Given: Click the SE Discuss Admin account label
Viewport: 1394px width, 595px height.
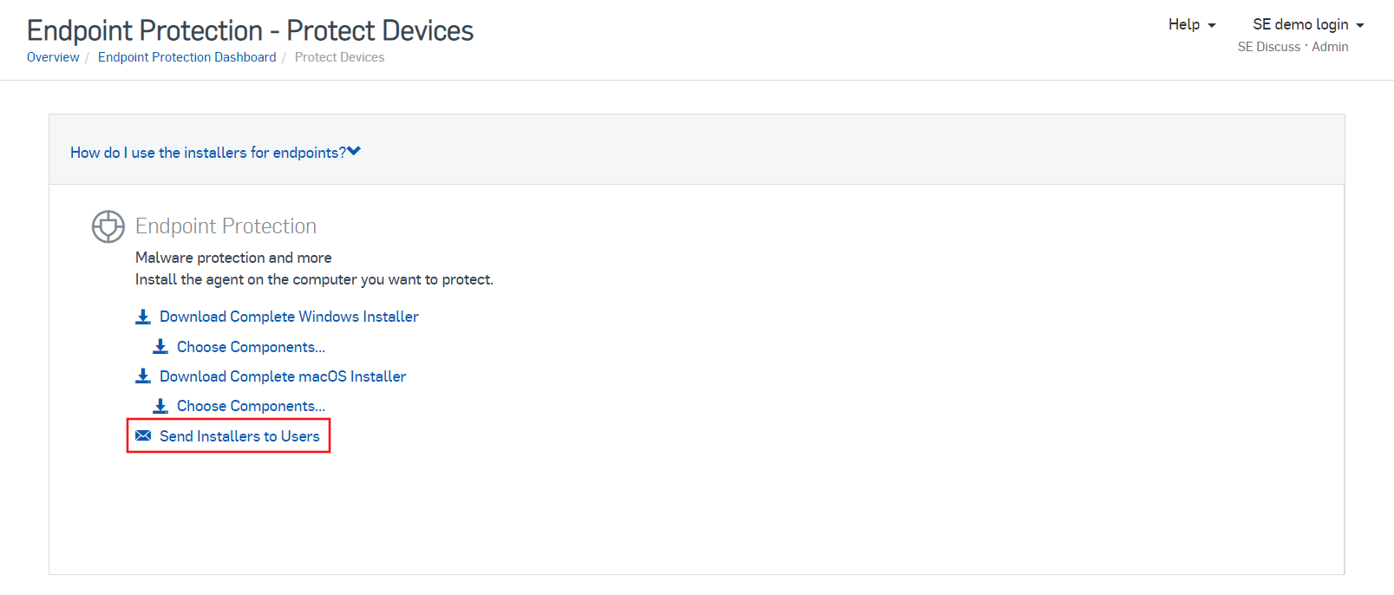Looking at the screenshot, I should pyautogui.click(x=1293, y=47).
